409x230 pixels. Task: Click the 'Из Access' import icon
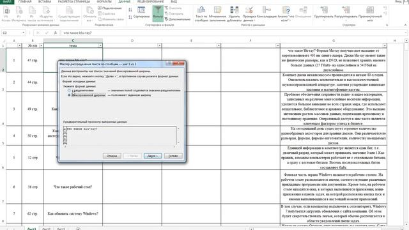click(x=6, y=14)
